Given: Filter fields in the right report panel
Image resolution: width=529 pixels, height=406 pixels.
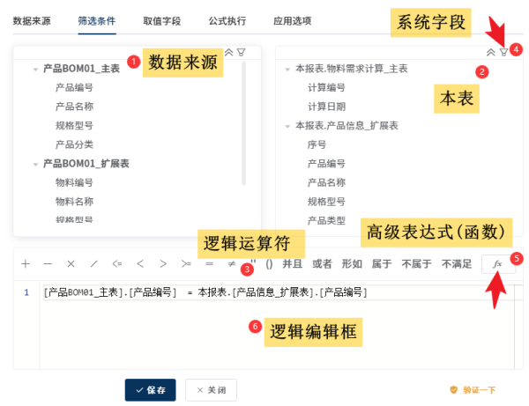Looking at the screenshot, I should (x=503, y=52).
